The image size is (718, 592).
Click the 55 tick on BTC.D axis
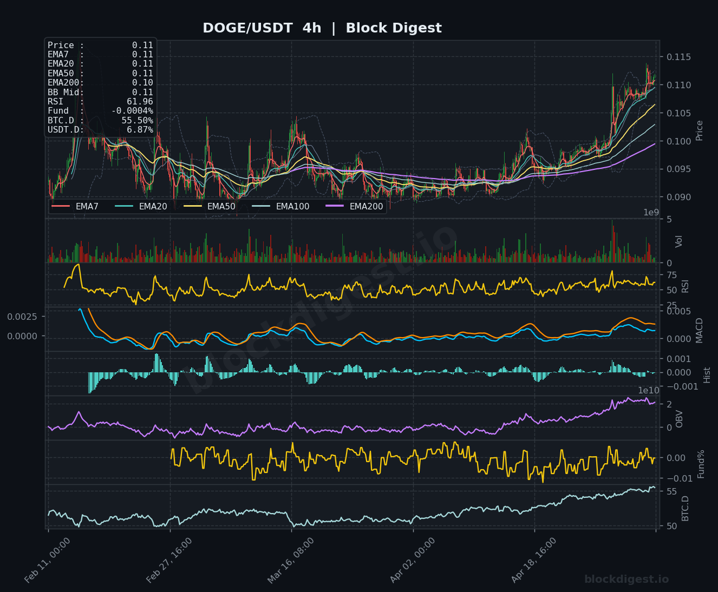click(x=671, y=492)
